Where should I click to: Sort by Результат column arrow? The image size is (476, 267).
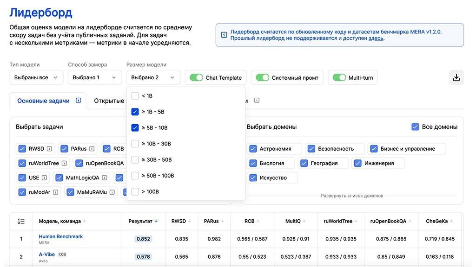156,221
